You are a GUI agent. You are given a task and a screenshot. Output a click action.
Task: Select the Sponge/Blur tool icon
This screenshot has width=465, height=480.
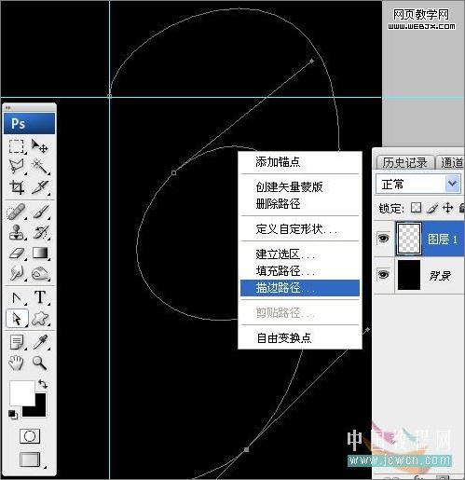[40, 273]
